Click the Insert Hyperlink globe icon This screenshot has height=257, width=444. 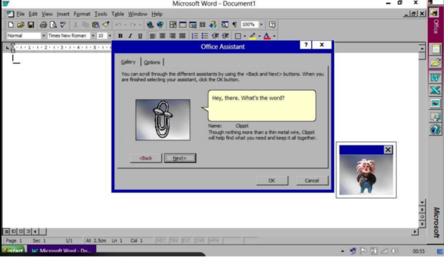pos(150,25)
